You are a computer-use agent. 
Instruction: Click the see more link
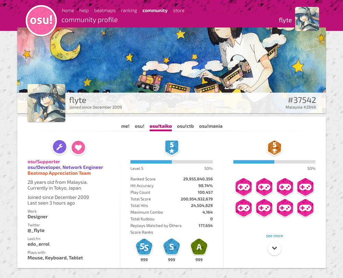(274, 236)
